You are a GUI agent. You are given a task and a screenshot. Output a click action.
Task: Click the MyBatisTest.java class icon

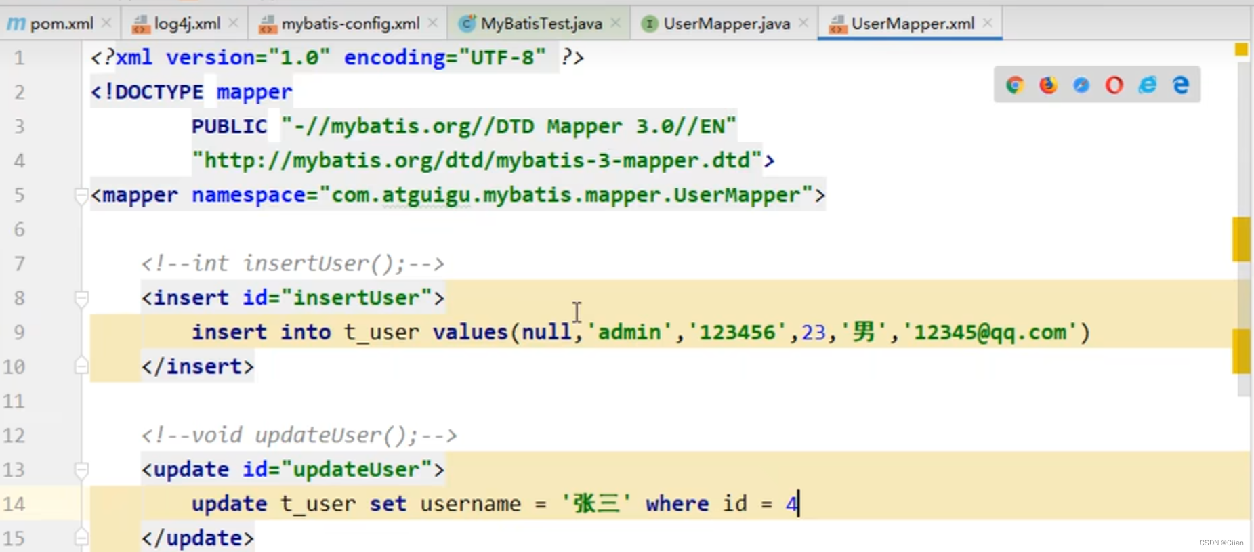tap(467, 24)
